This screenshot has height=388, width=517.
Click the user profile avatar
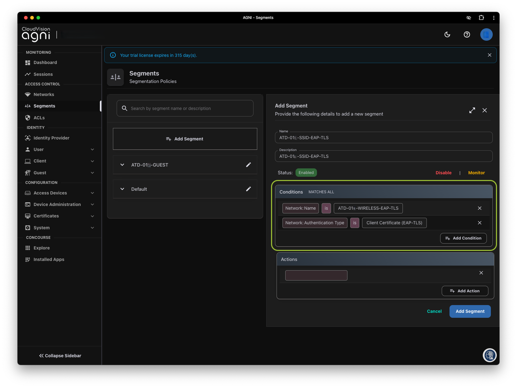(x=486, y=34)
